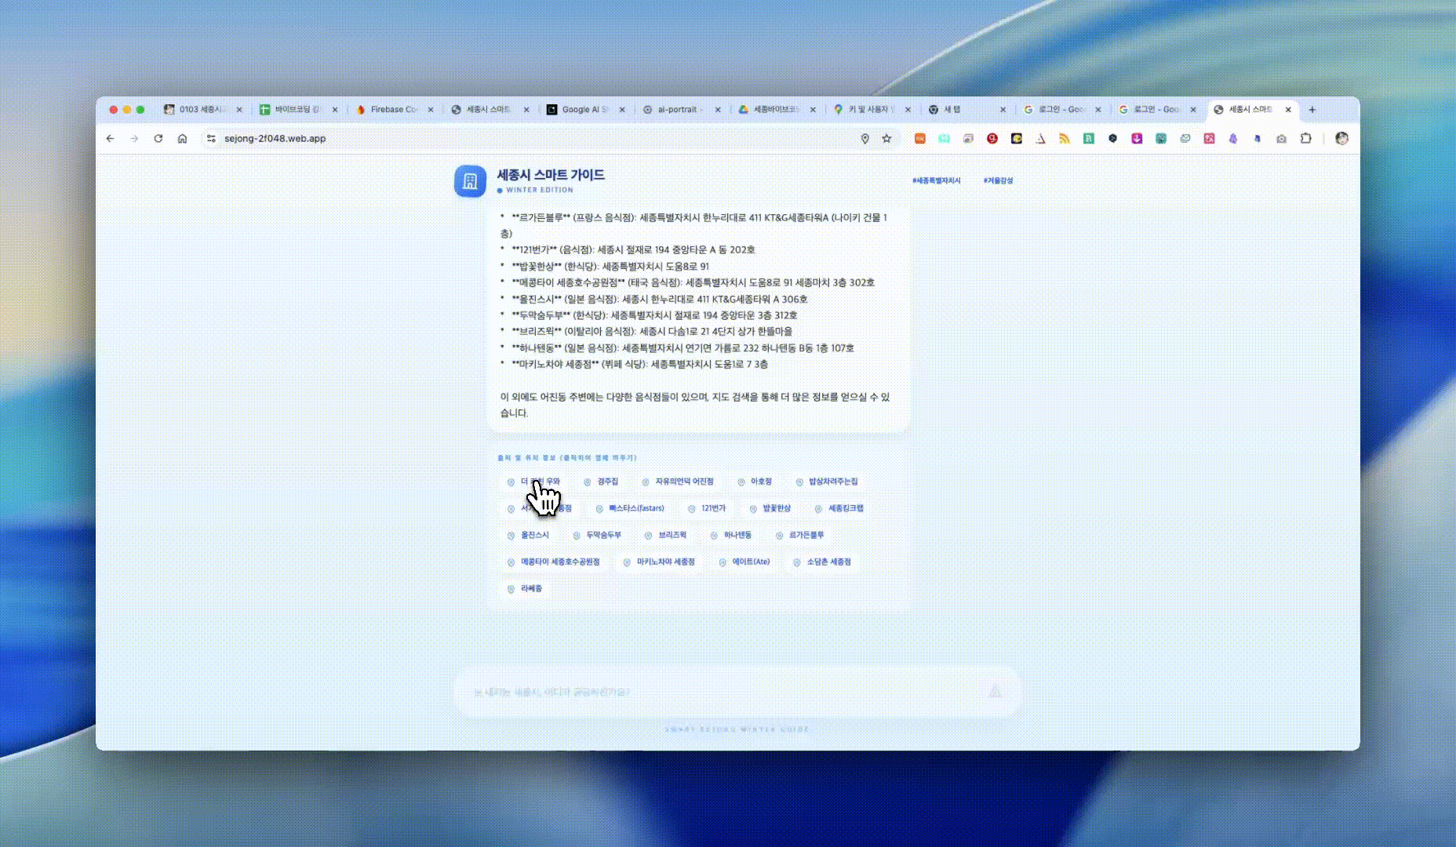Reload the page with the refresh icon
The width and height of the screenshot is (1456, 847).
pos(158,139)
